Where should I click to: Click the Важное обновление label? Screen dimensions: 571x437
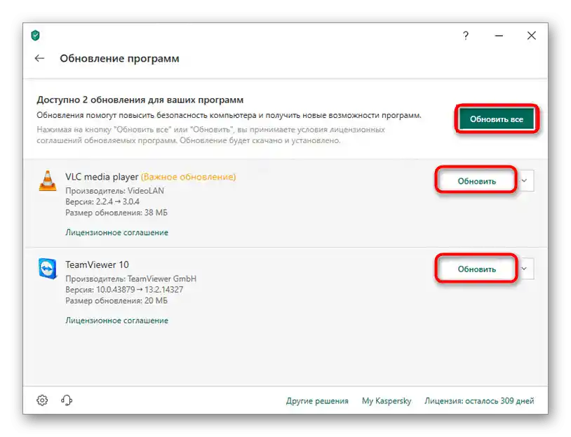pos(188,177)
